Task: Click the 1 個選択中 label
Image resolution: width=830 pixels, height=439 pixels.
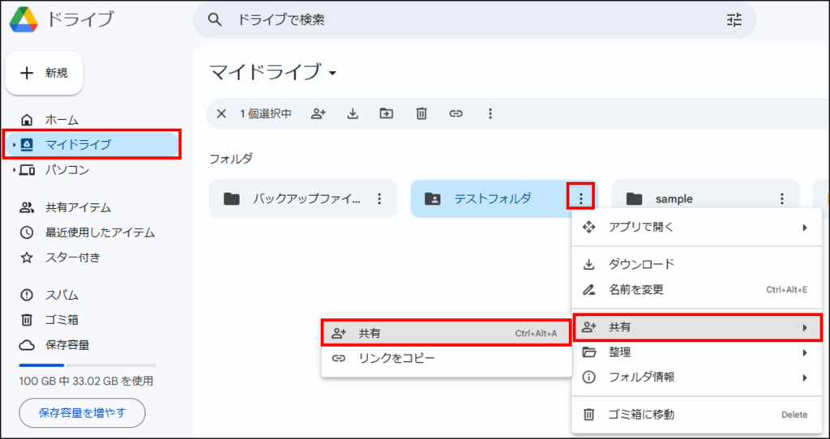Action: coord(265,113)
